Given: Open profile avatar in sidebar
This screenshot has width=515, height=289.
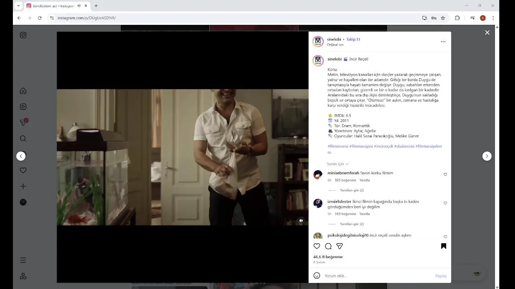Looking at the screenshot, I should click(23, 202).
